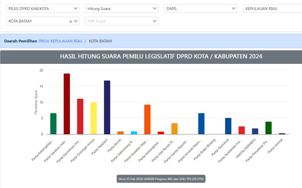Click the red Partai Demokrasi Indonesia bar
This screenshot has height=188, width=302.
[80, 116]
